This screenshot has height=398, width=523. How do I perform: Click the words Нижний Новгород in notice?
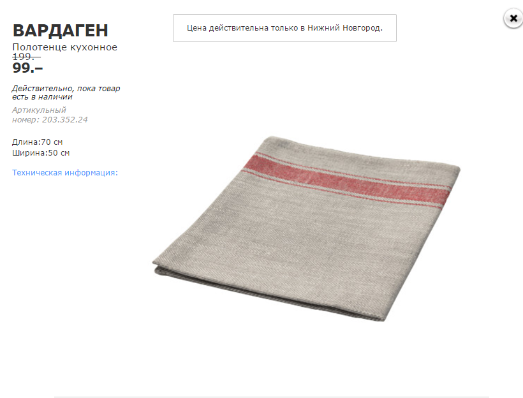coord(345,28)
